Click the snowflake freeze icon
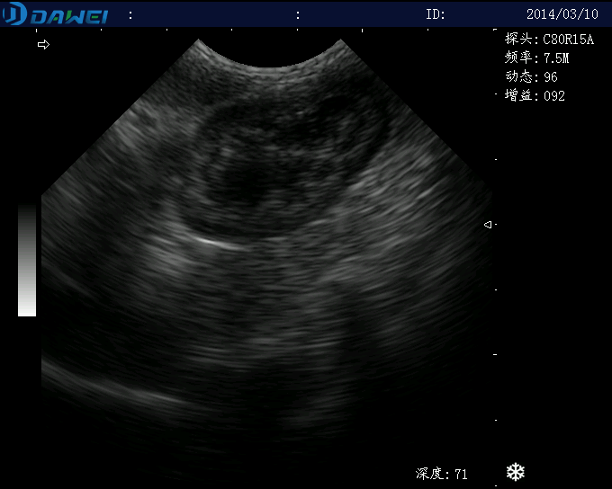 515,472
